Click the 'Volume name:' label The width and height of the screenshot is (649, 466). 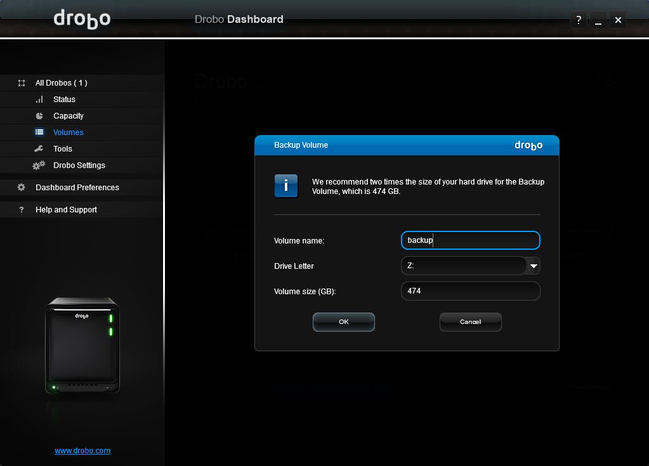tap(299, 241)
